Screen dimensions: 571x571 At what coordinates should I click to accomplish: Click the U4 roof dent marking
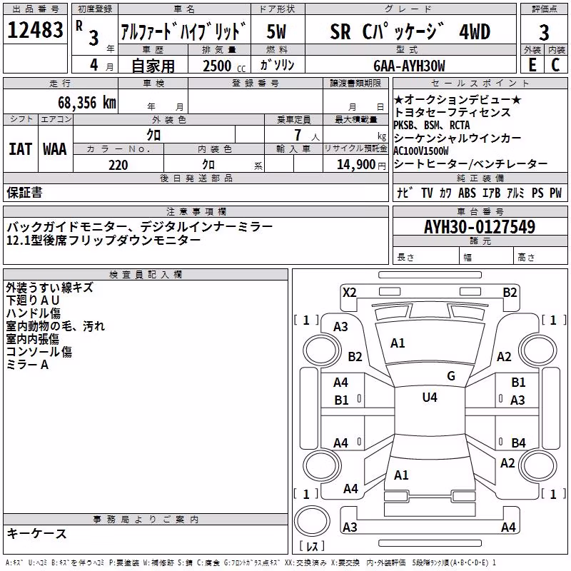point(430,398)
